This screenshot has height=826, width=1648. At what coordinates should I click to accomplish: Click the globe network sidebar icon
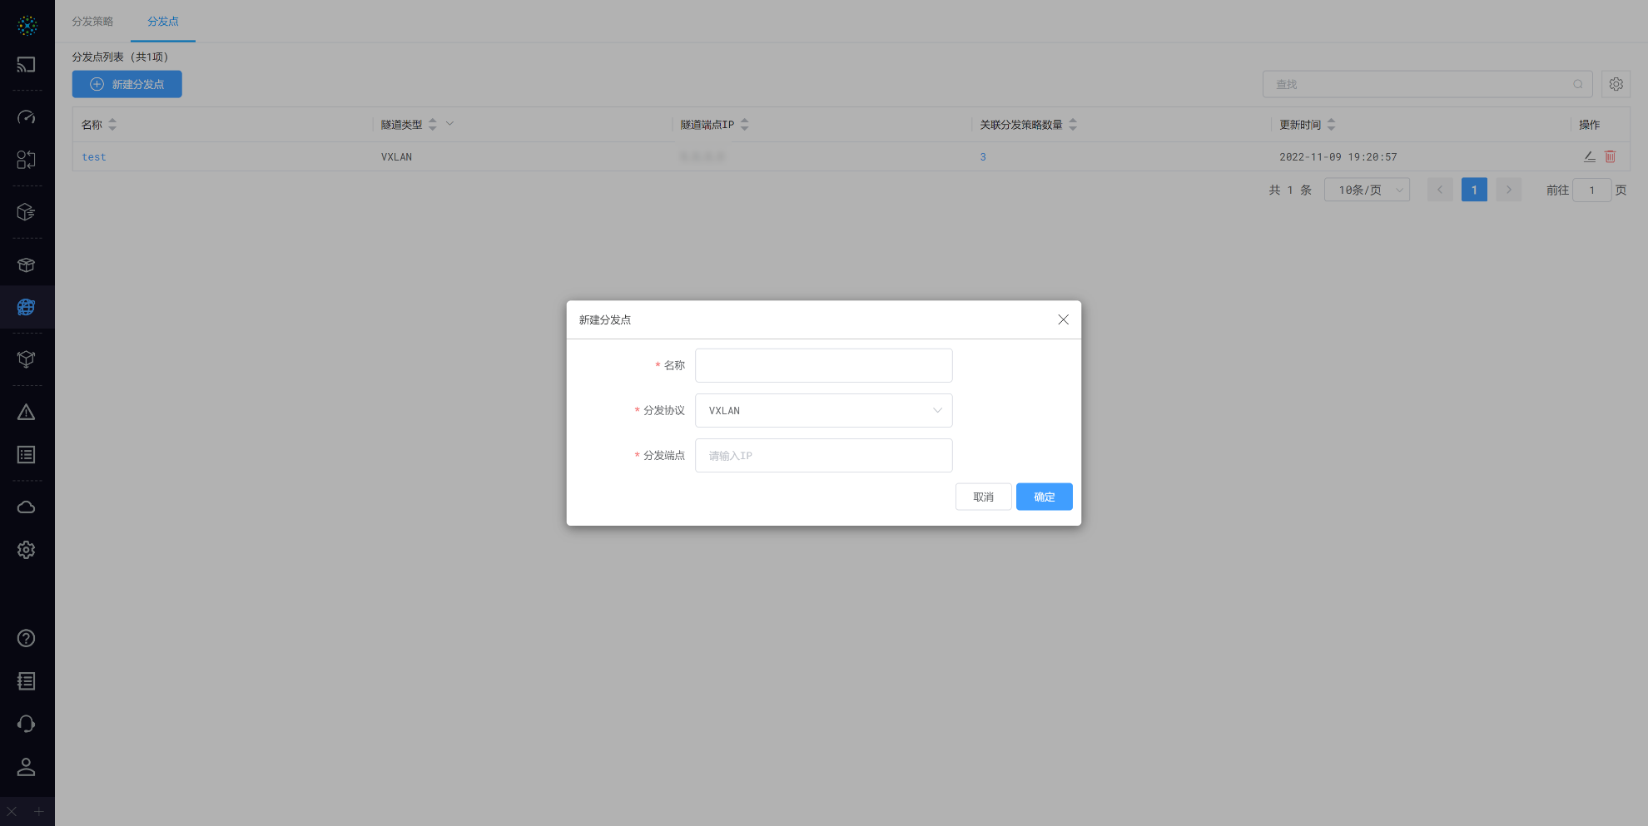27,307
